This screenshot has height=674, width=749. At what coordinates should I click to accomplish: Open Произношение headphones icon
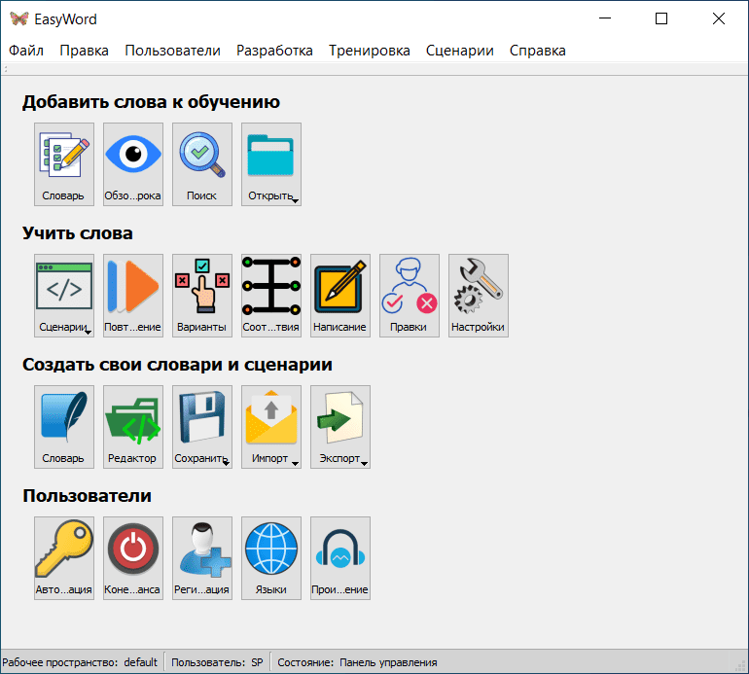(340, 558)
